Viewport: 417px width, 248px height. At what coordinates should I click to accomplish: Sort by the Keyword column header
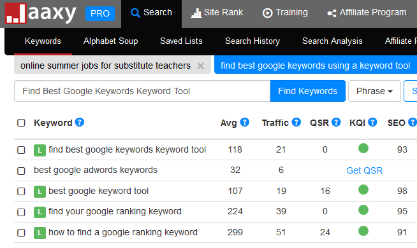(53, 123)
